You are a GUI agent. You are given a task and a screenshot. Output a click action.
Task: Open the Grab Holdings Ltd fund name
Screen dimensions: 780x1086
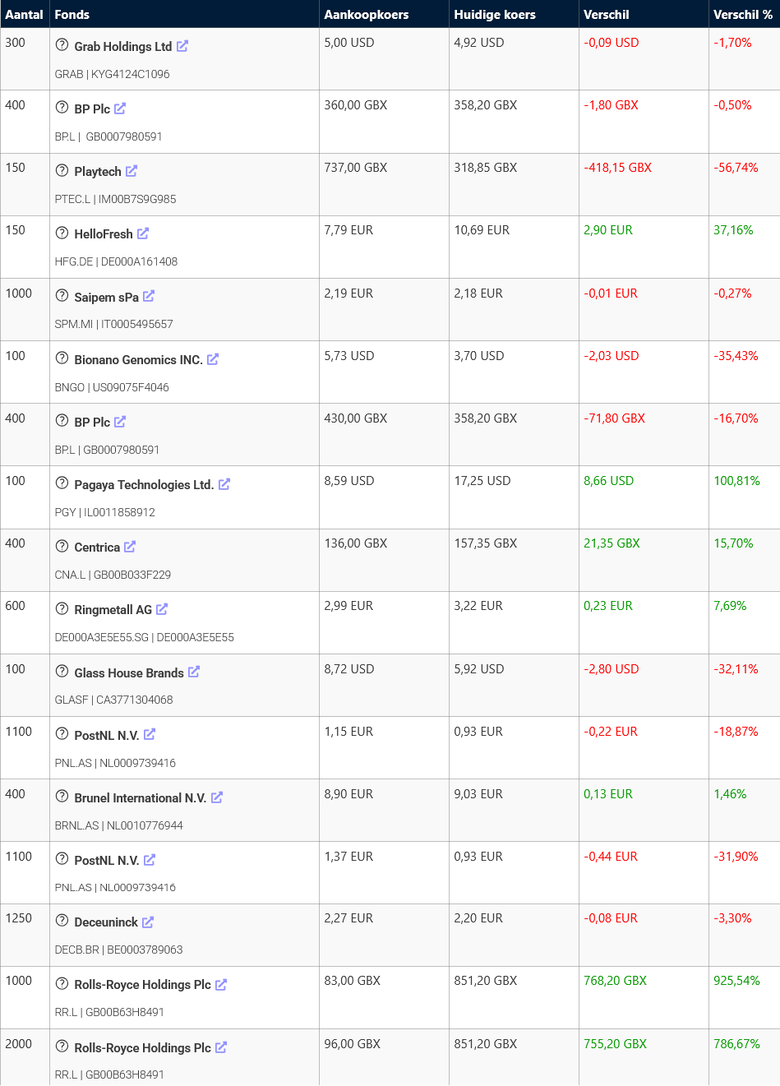click(123, 47)
